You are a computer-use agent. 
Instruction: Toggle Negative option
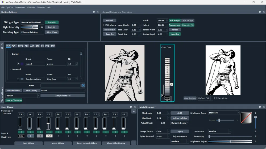(x=175, y=34)
